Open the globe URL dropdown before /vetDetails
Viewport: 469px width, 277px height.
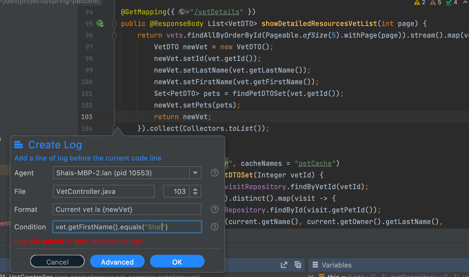184,12
